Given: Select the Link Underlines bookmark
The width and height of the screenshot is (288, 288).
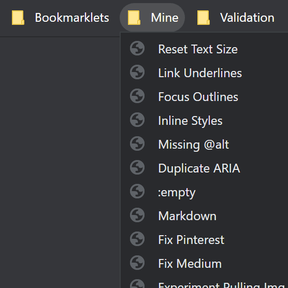Looking at the screenshot, I should tap(204, 73).
